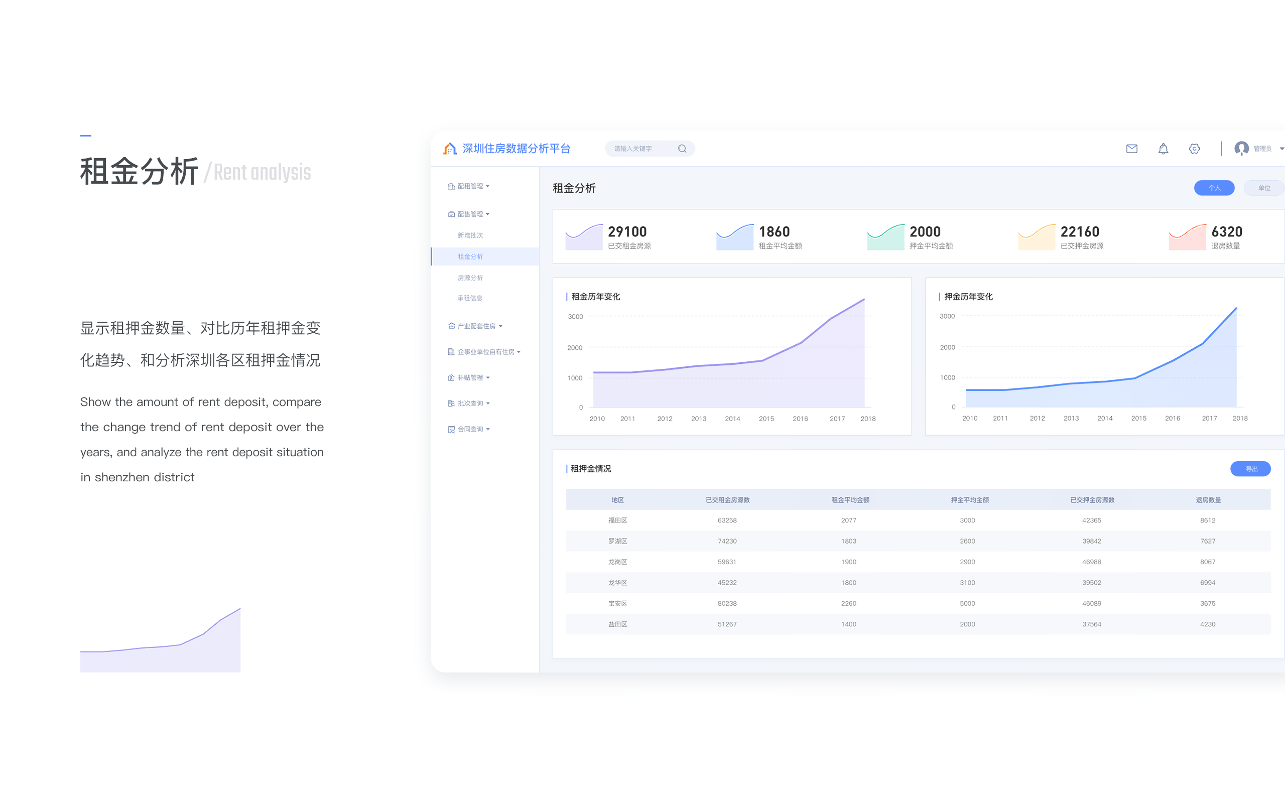
Task: Collapse the 配售管理 sidebar menu
Action: 469,214
